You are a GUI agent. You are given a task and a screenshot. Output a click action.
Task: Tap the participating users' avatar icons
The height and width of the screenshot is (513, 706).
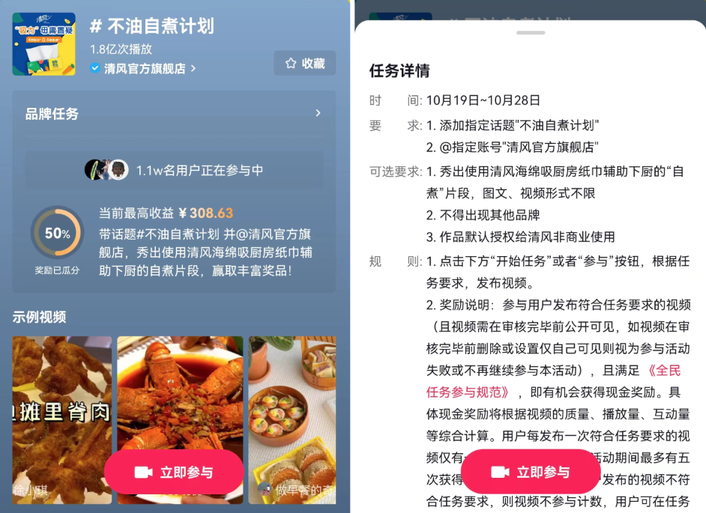106,170
